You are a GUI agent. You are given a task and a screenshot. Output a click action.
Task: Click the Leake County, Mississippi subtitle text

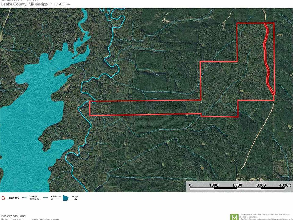click(x=35, y=4)
